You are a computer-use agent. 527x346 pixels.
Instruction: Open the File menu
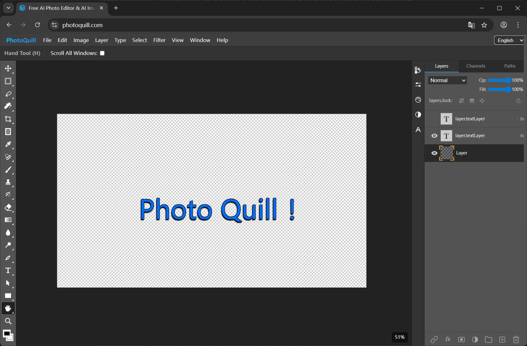click(x=47, y=40)
